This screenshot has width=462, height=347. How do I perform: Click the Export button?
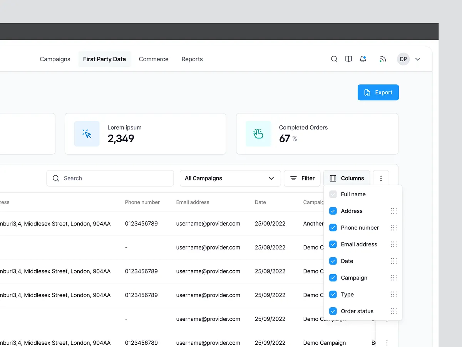click(378, 92)
